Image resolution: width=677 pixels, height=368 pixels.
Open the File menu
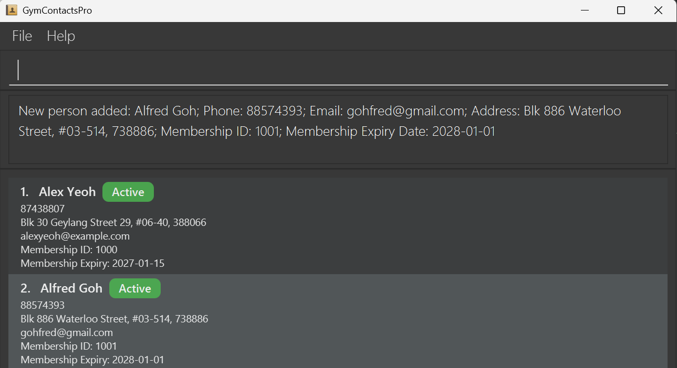click(22, 36)
